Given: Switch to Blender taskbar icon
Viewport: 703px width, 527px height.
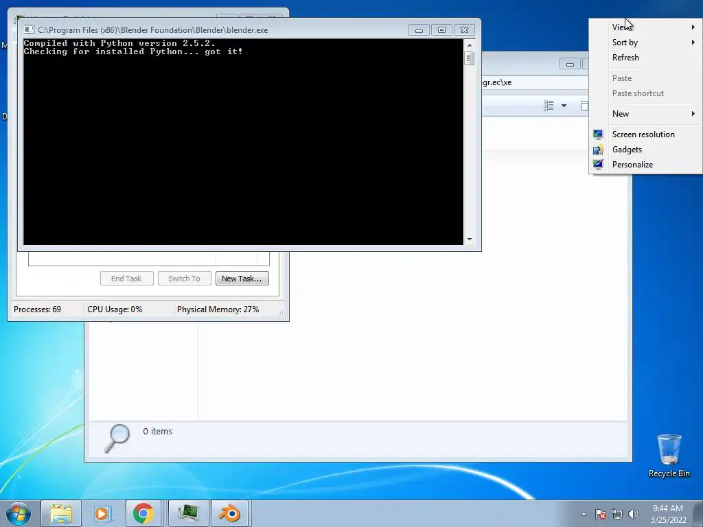Looking at the screenshot, I should 229,513.
